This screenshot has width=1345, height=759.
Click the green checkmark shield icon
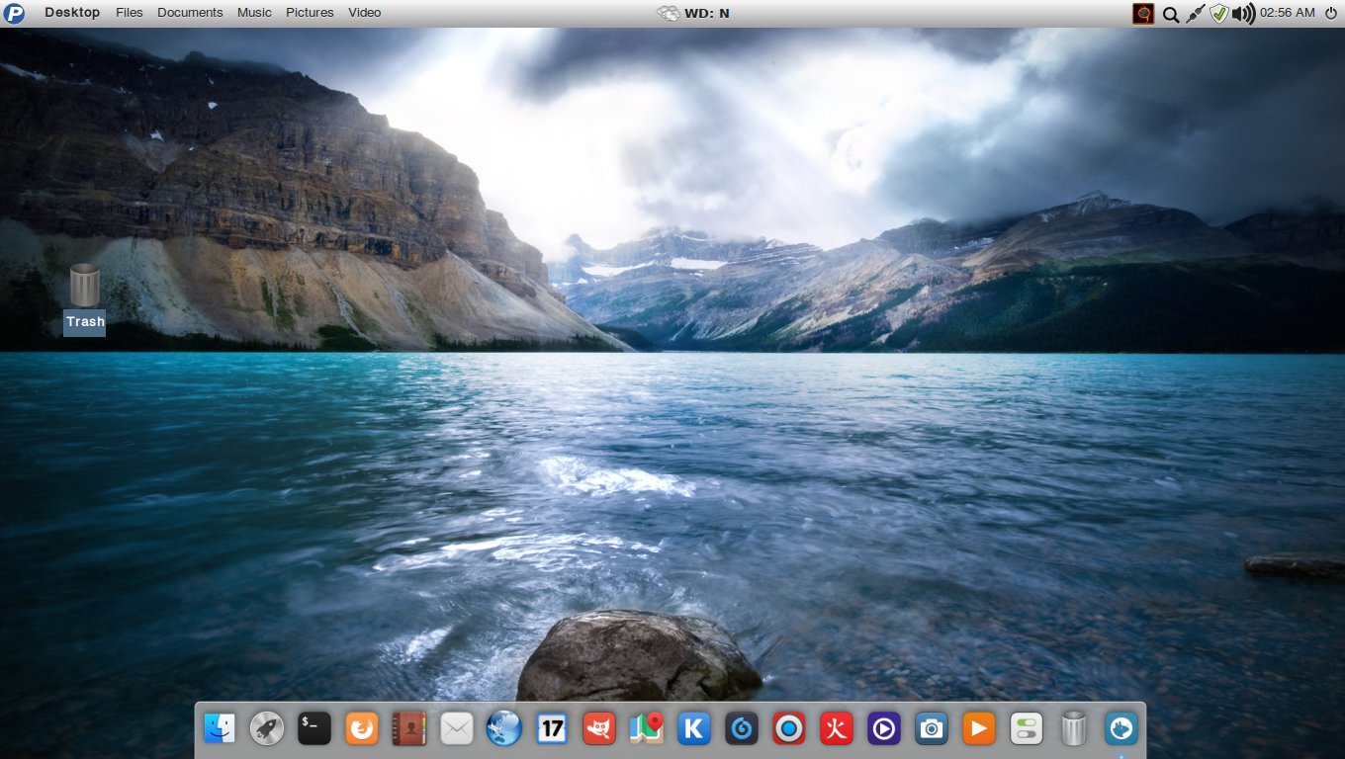tap(1219, 14)
